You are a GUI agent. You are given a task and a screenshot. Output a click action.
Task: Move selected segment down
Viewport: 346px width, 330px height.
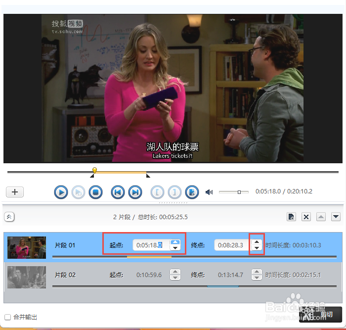[x=336, y=217]
